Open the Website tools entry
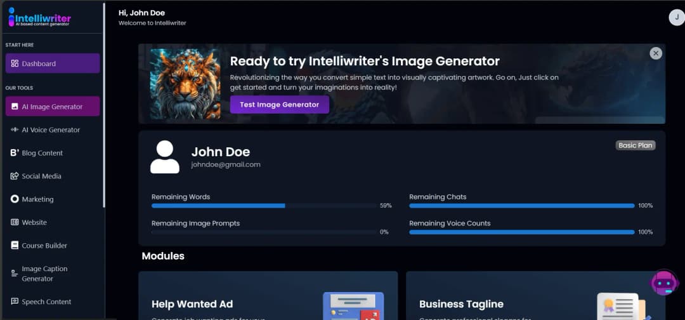Image resolution: width=685 pixels, height=320 pixels. point(53,222)
